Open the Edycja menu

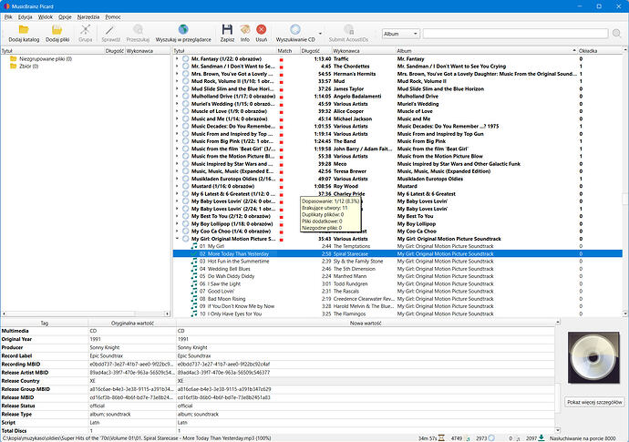25,16
